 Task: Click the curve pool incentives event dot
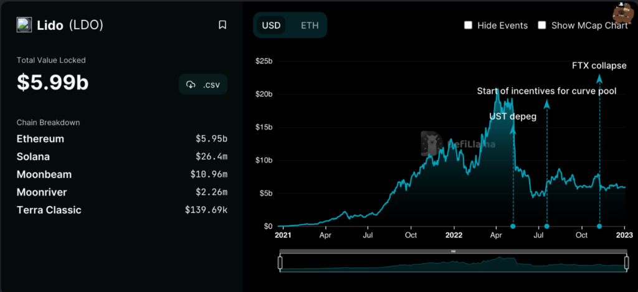(547, 226)
